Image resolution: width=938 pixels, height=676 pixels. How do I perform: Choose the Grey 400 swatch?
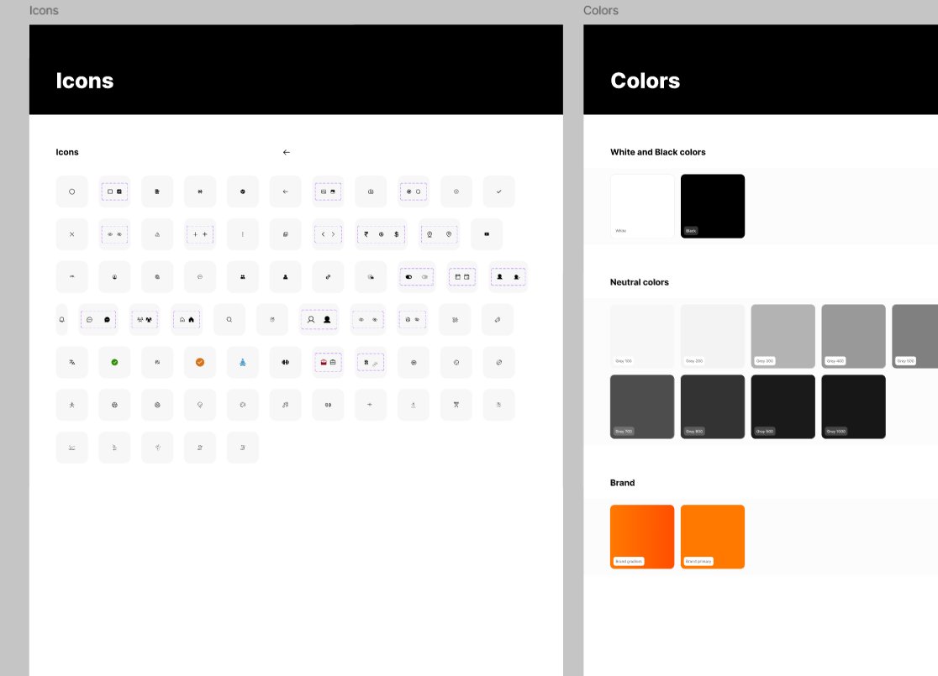[854, 337]
